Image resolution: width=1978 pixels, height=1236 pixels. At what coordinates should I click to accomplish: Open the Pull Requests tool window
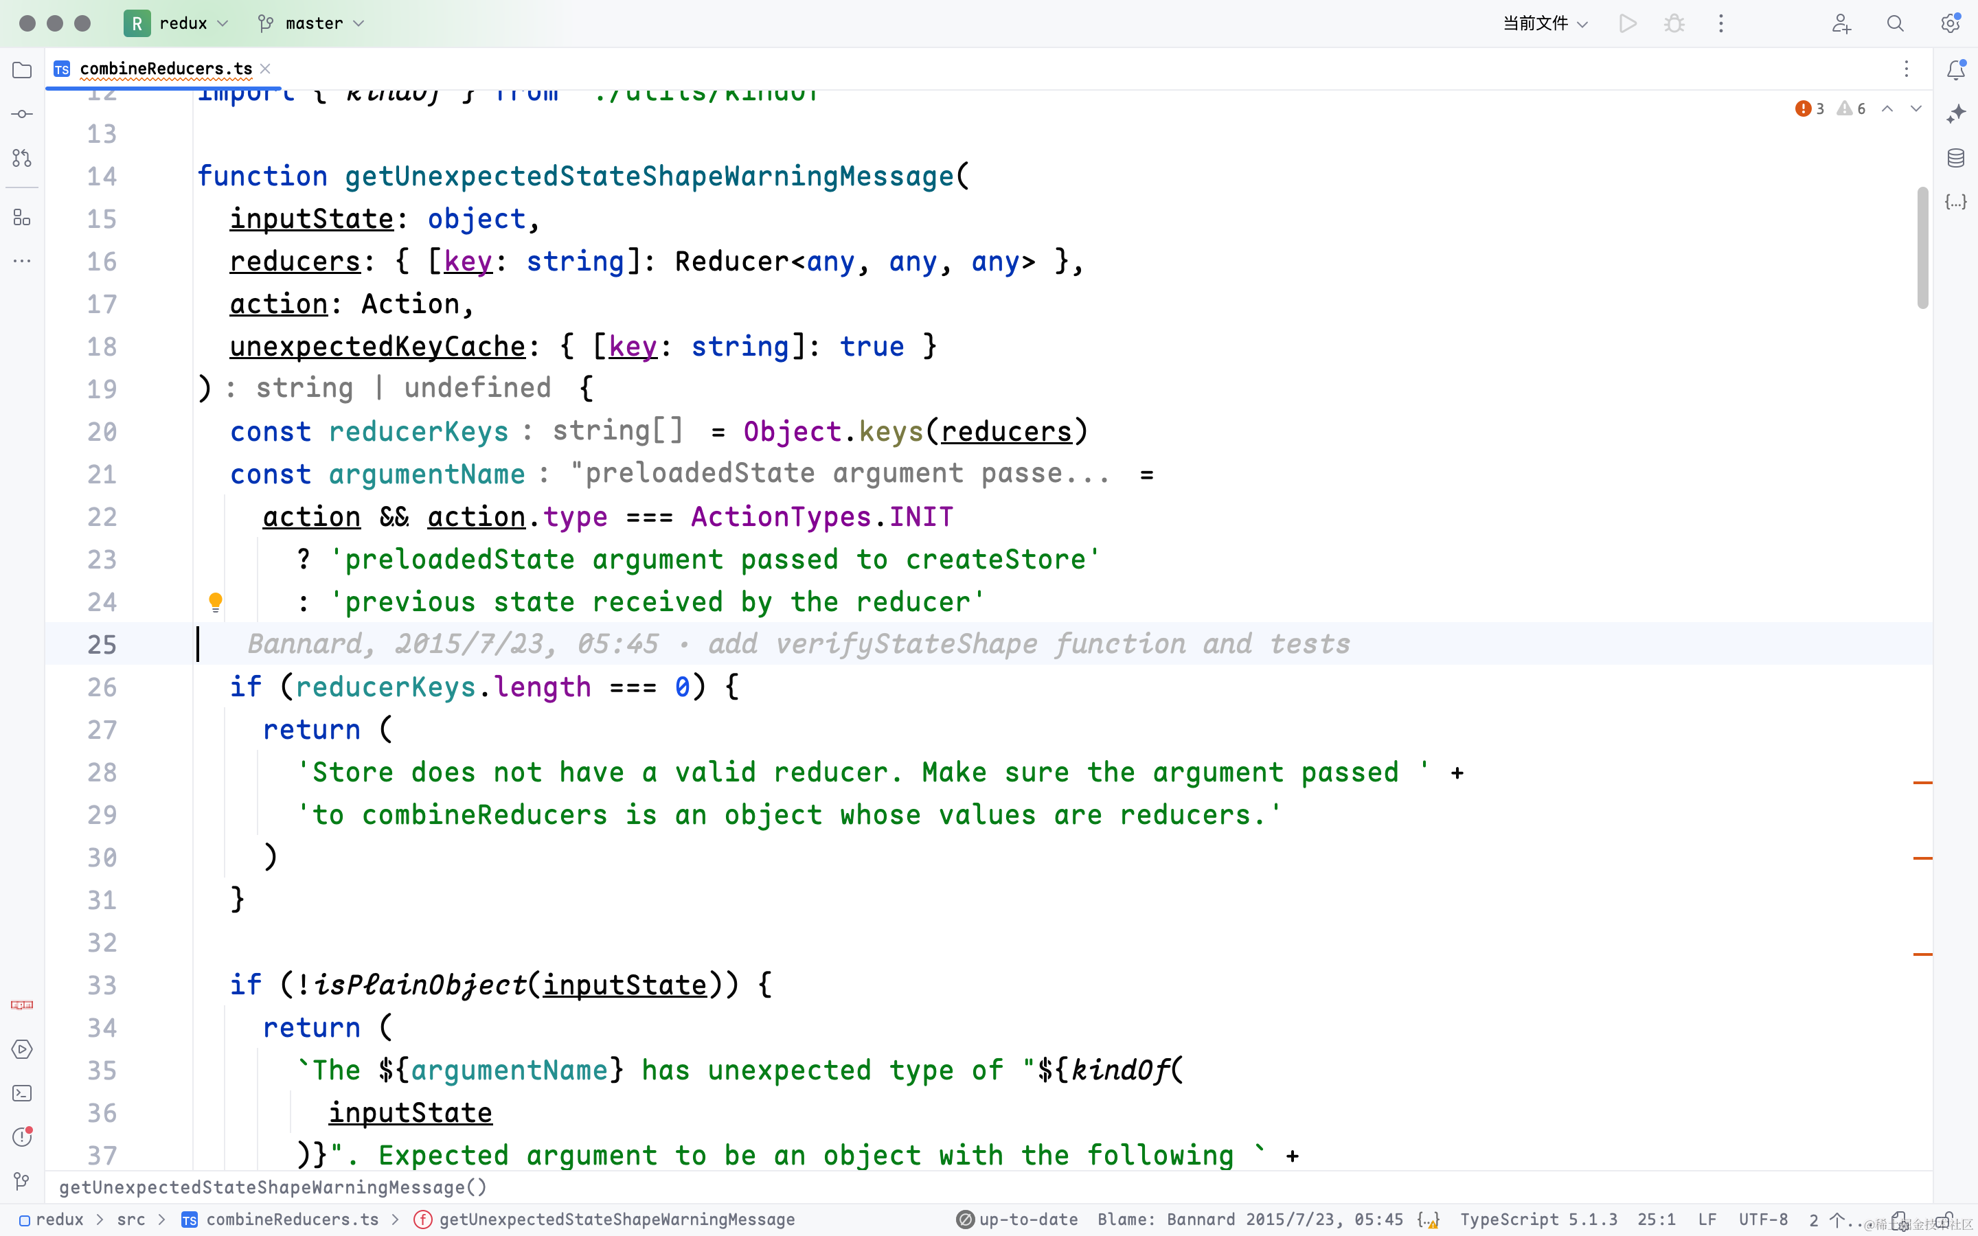click(22, 158)
